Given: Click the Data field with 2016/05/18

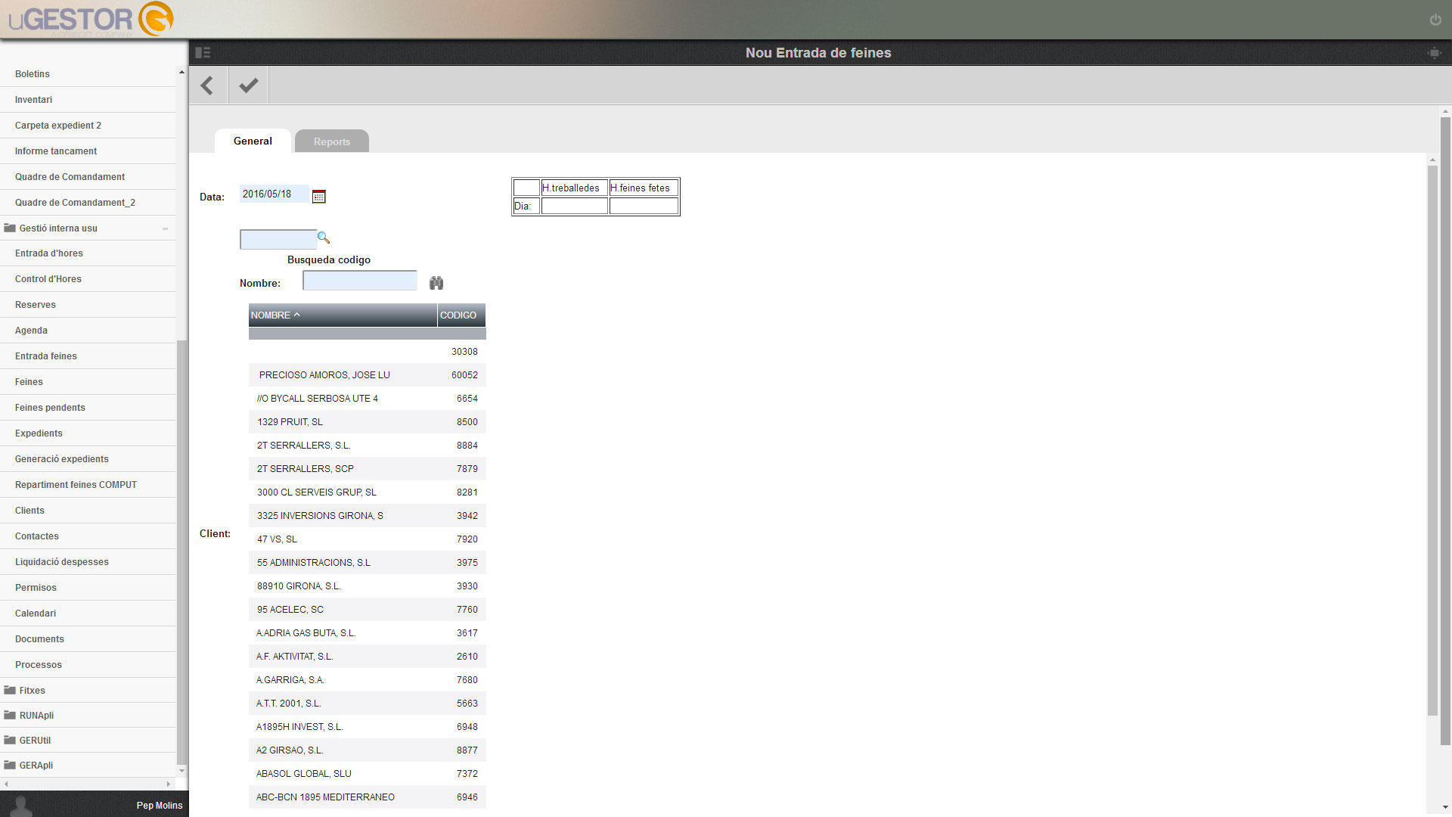Looking at the screenshot, I should pyautogui.click(x=274, y=194).
